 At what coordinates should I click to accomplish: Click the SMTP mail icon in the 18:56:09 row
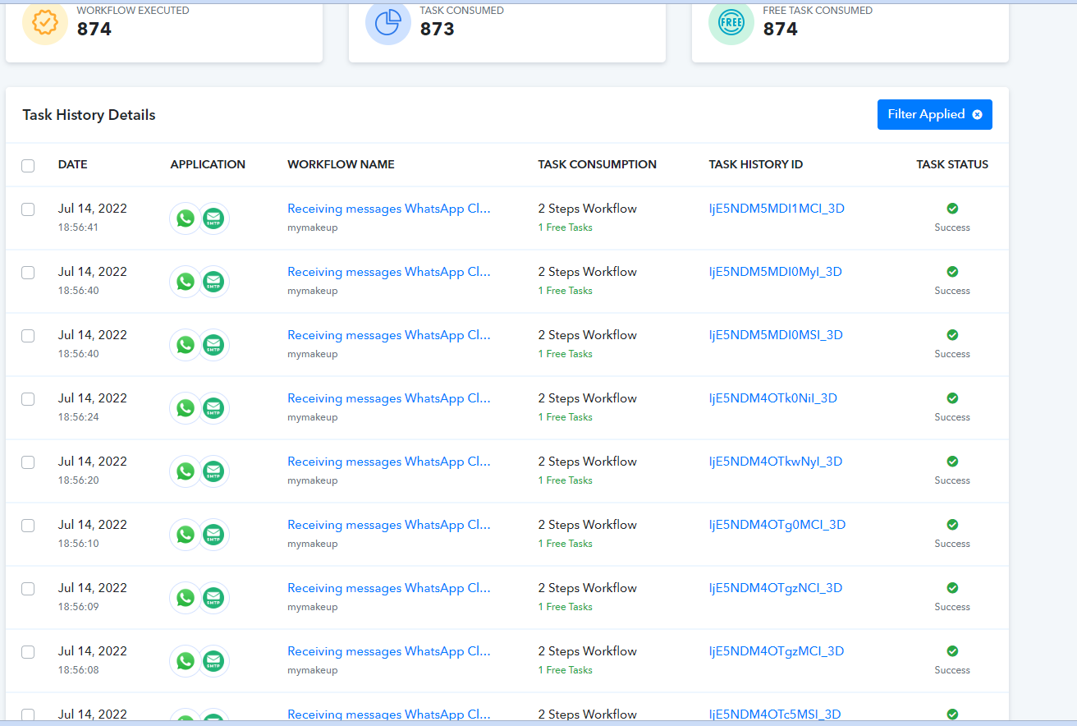(213, 598)
